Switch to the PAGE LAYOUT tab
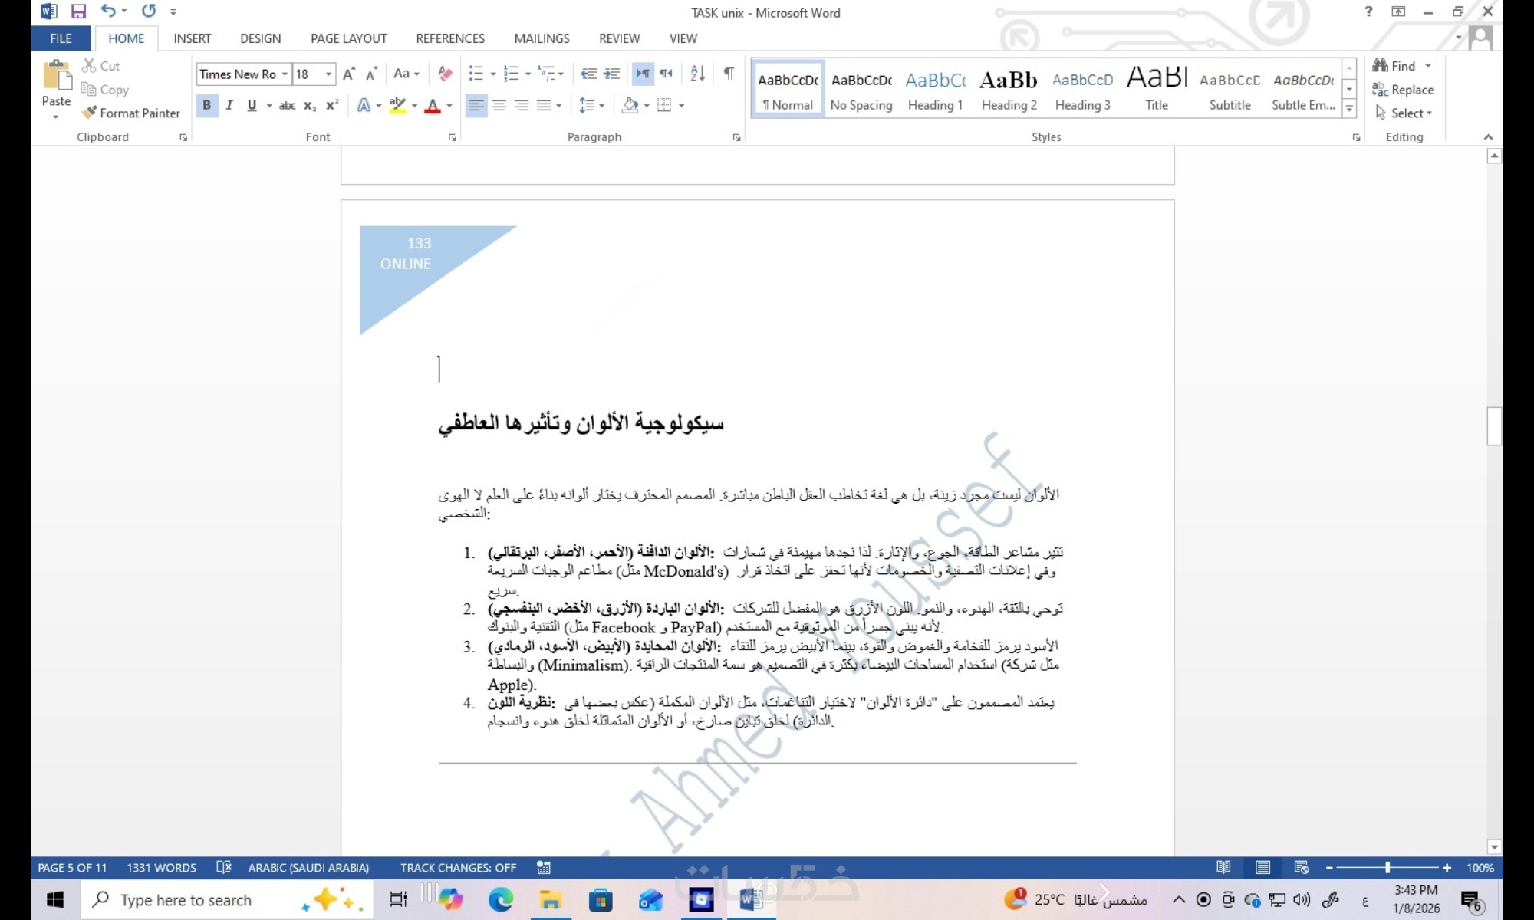 point(348,38)
